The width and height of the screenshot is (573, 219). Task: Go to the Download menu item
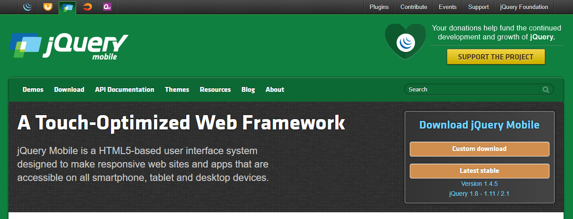[69, 90]
